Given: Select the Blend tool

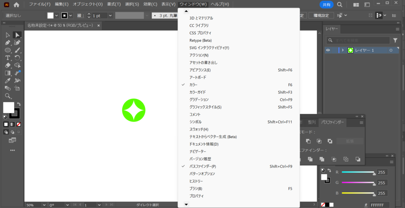Looking at the screenshot, I should tap(8, 88).
